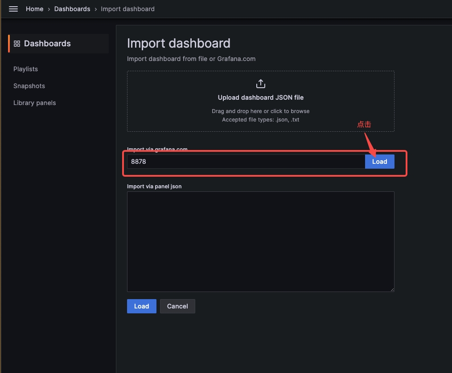Click the Dashboards grid icon in sidebar
This screenshot has width=452, height=373.
[17, 44]
